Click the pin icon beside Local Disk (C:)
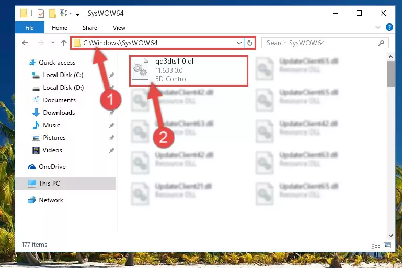The height and width of the screenshot is (268, 402). pos(111,75)
